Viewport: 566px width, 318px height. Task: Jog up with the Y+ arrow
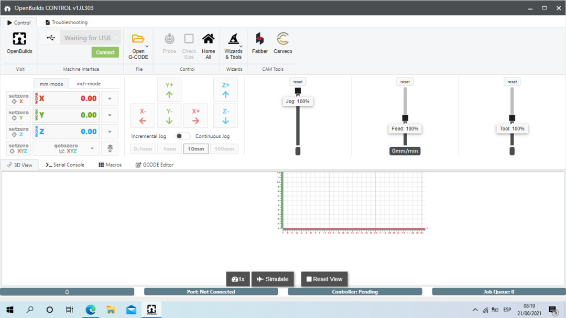[169, 90]
